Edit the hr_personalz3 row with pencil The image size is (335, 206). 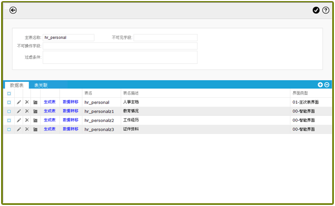[19, 129]
